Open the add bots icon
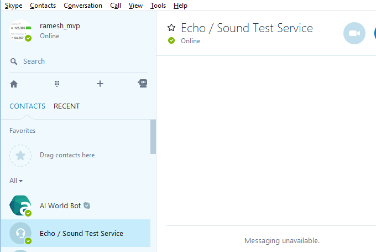This screenshot has height=252, width=376. [x=143, y=84]
